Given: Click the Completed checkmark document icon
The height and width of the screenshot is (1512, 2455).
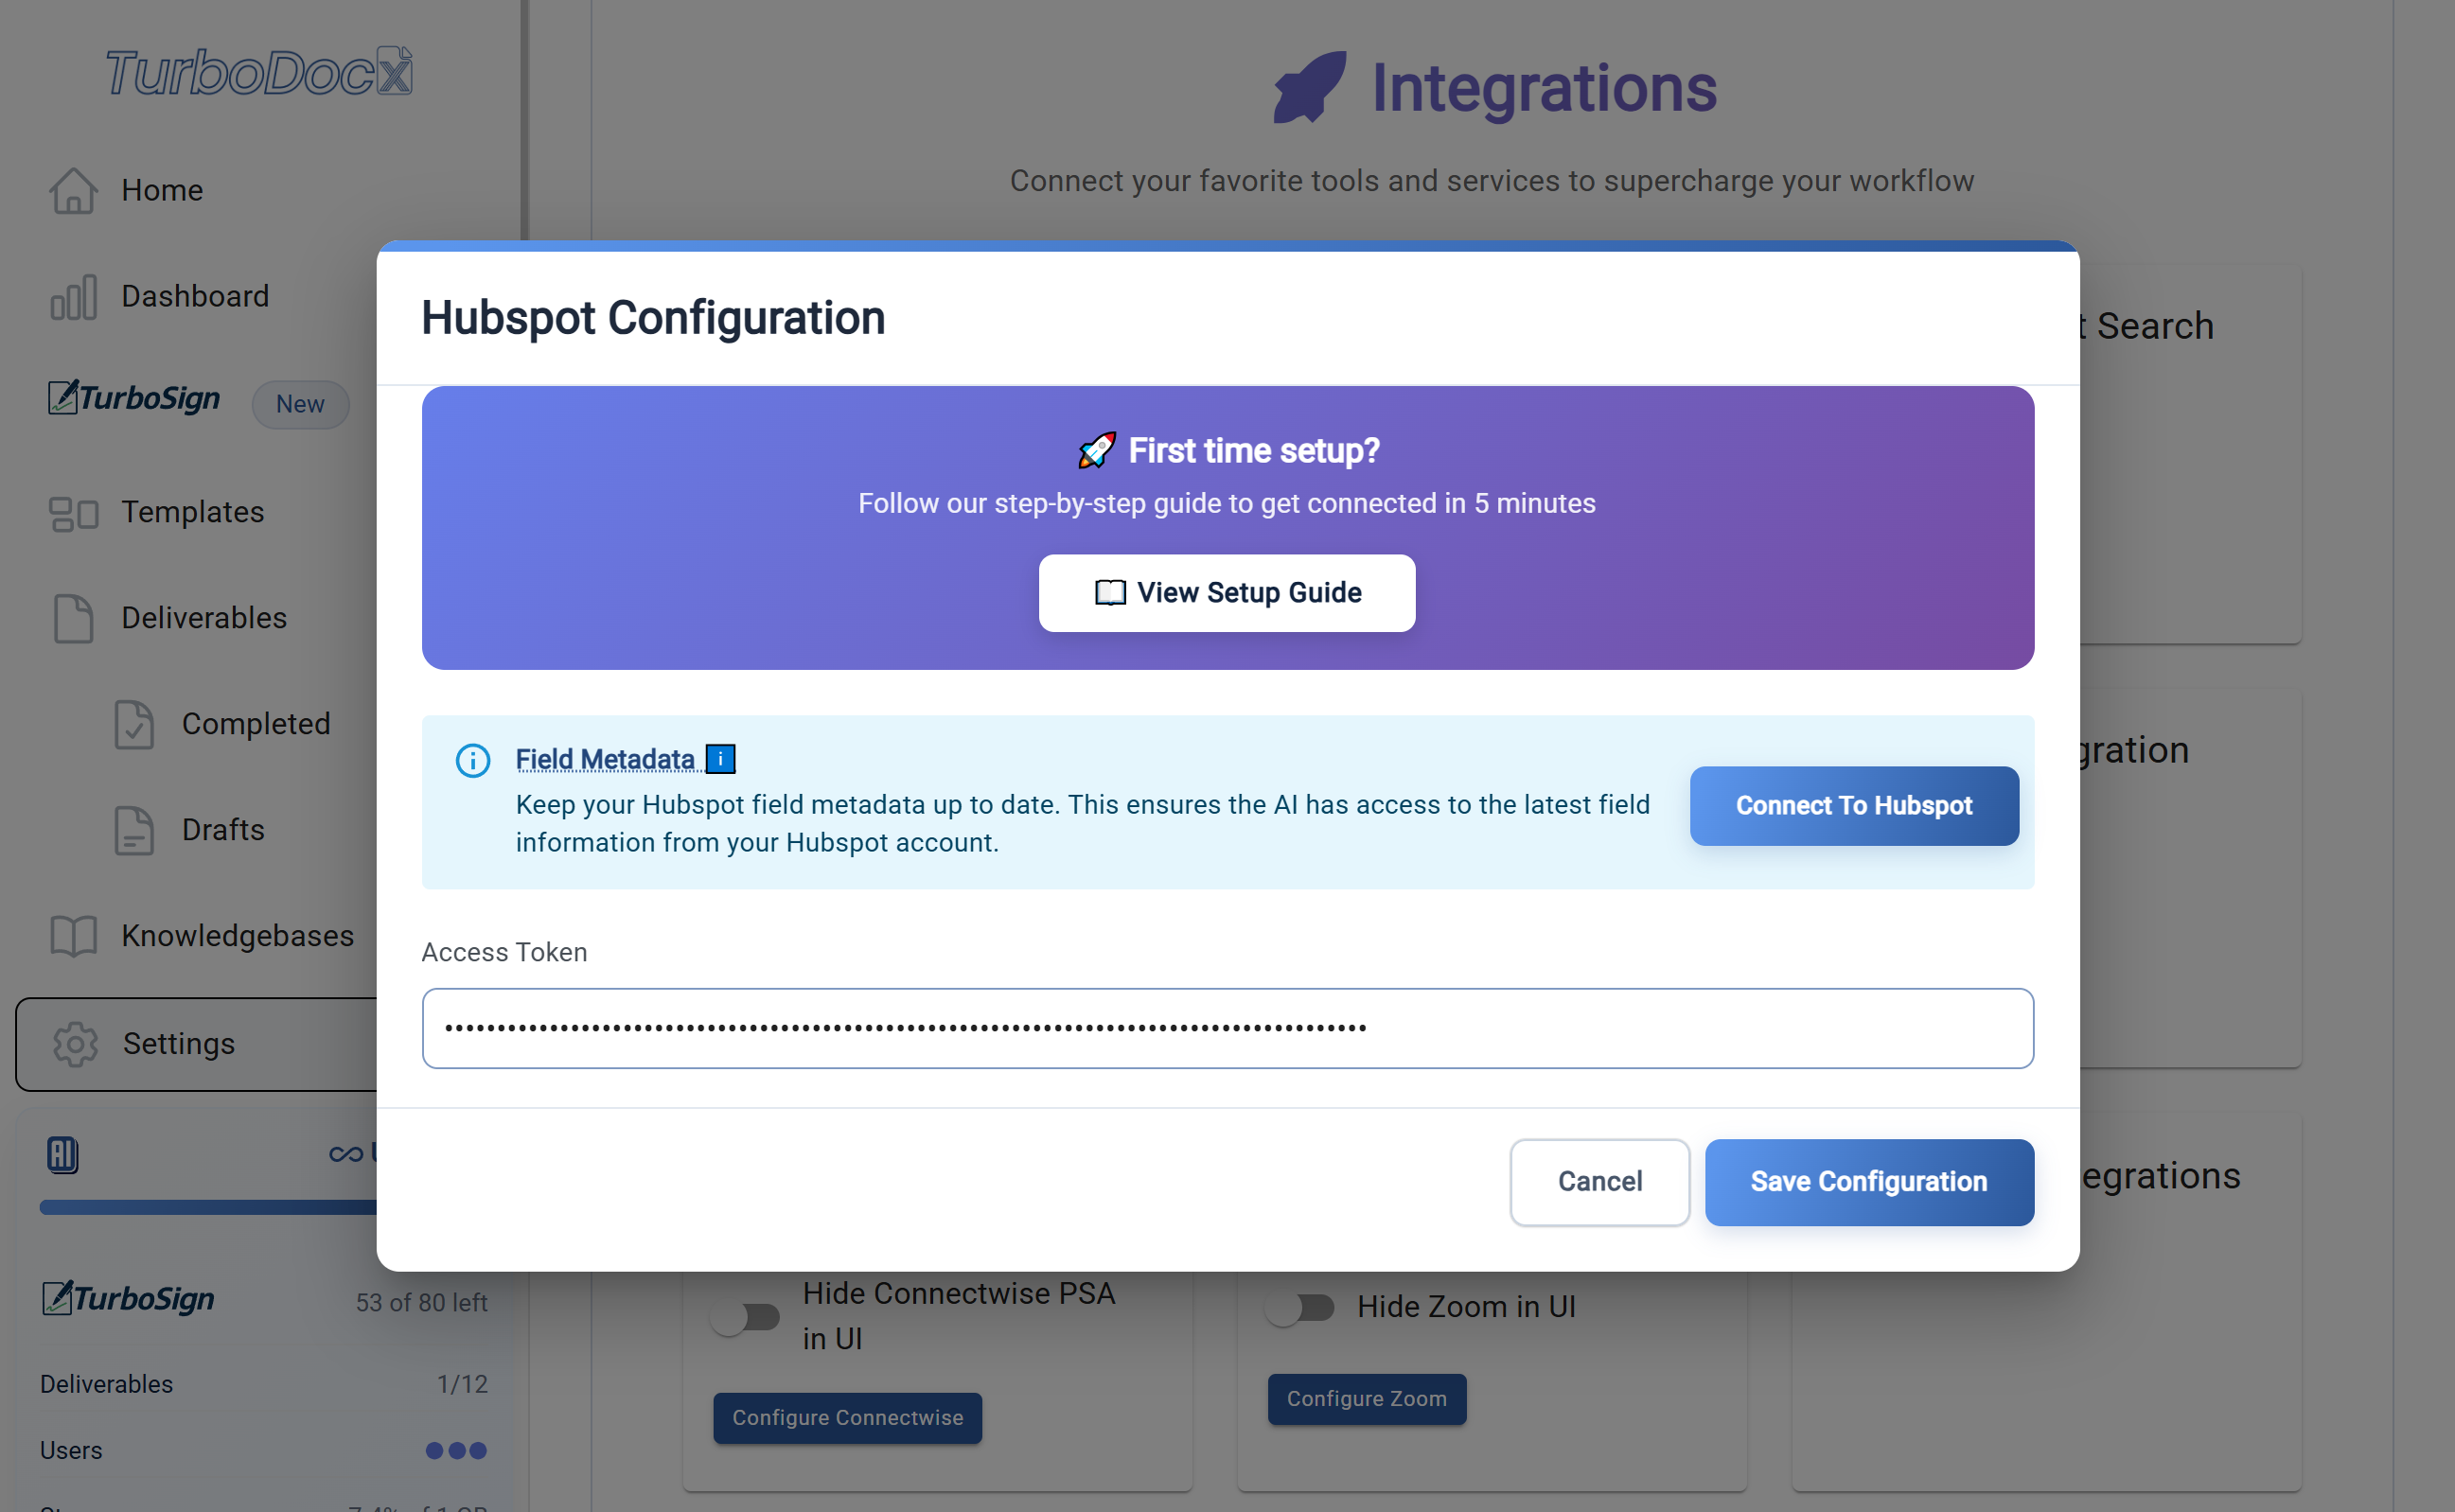Looking at the screenshot, I should click(133, 724).
